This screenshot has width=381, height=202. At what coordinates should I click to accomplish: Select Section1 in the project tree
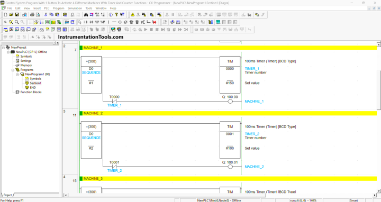click(35, 83)
